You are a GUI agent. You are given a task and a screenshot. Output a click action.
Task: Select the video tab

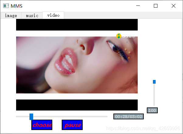coord(53,15)
